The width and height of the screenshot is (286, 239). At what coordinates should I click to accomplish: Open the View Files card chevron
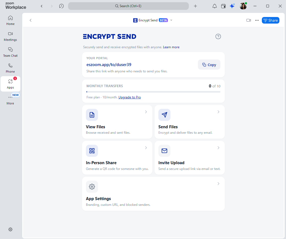(x=146, y=112)
